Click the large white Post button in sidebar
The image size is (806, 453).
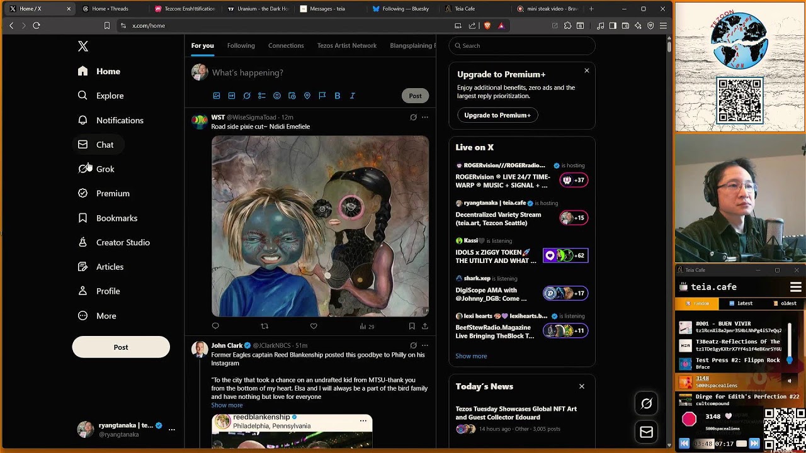(121, 347)
